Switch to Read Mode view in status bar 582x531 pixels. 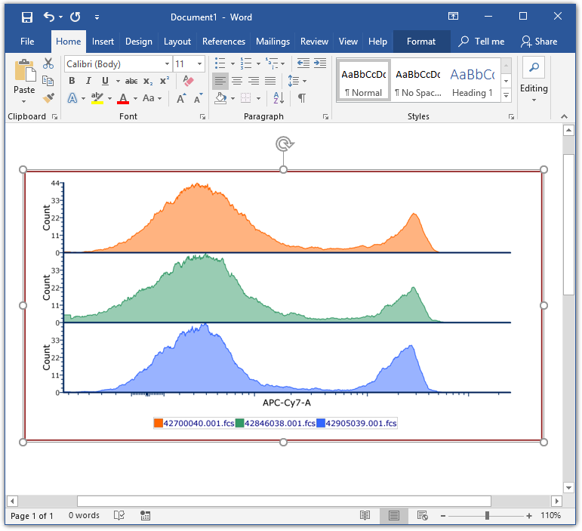click(x=365, y=515)
